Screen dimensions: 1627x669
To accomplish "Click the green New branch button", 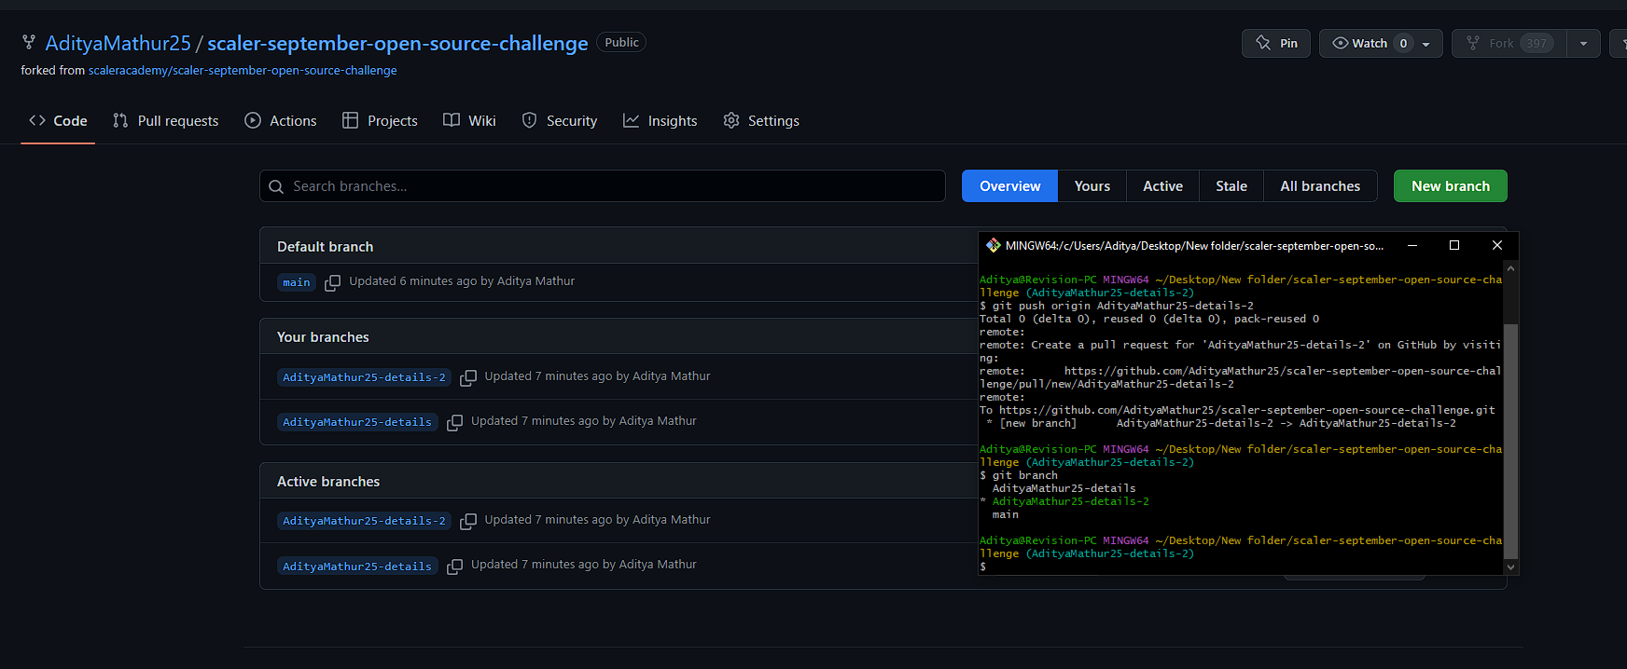I will (x=1450, y=186).
